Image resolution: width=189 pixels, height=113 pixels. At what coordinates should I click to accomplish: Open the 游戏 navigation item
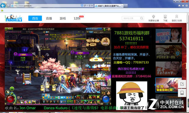[x=63, y=18]
